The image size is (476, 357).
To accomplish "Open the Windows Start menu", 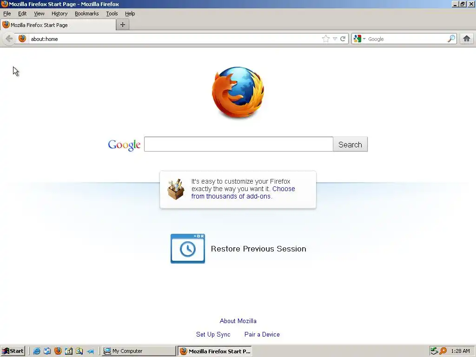I will pyautogui.click(x=13, y=351).
